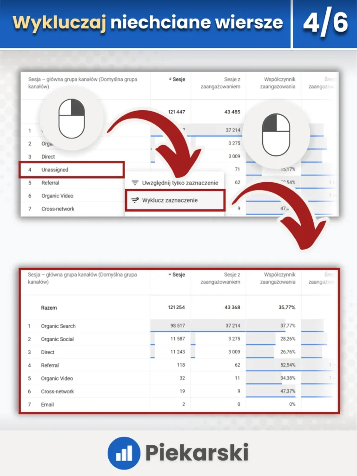Click the 98 517 sessions cell
Image resolution: width=357 pixels, height=476 pixels.
(178, 325)
